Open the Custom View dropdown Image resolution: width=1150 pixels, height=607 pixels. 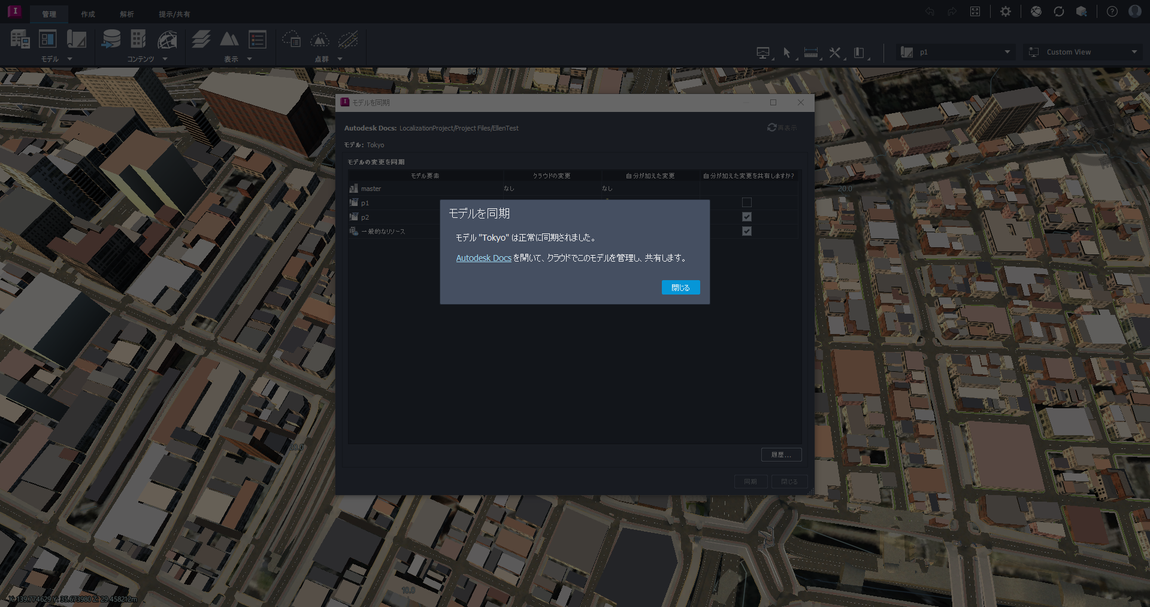tap(1082, 52)
